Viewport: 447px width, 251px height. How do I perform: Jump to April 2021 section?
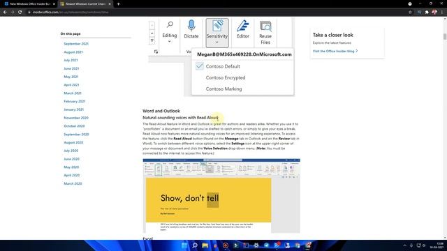pos(71,85)
